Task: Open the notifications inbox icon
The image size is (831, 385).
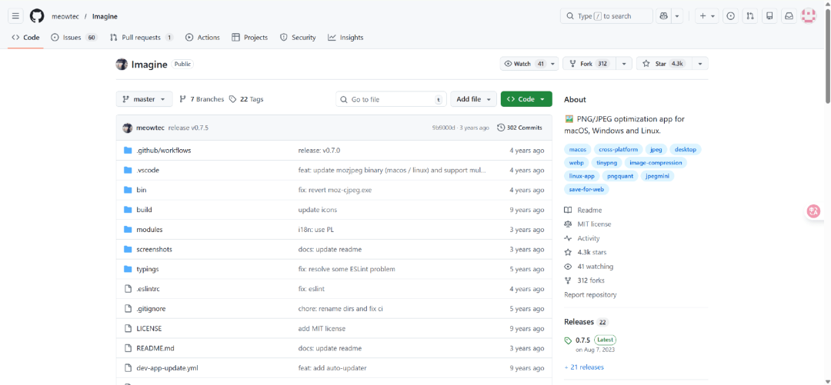Action: pos(789,16)
